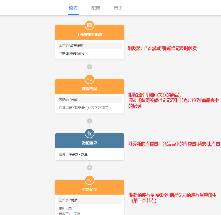Click the fx icon on 数值运算 node
Image resolution: width=221 pixels, height=215 pixels.
pos(90,134)
